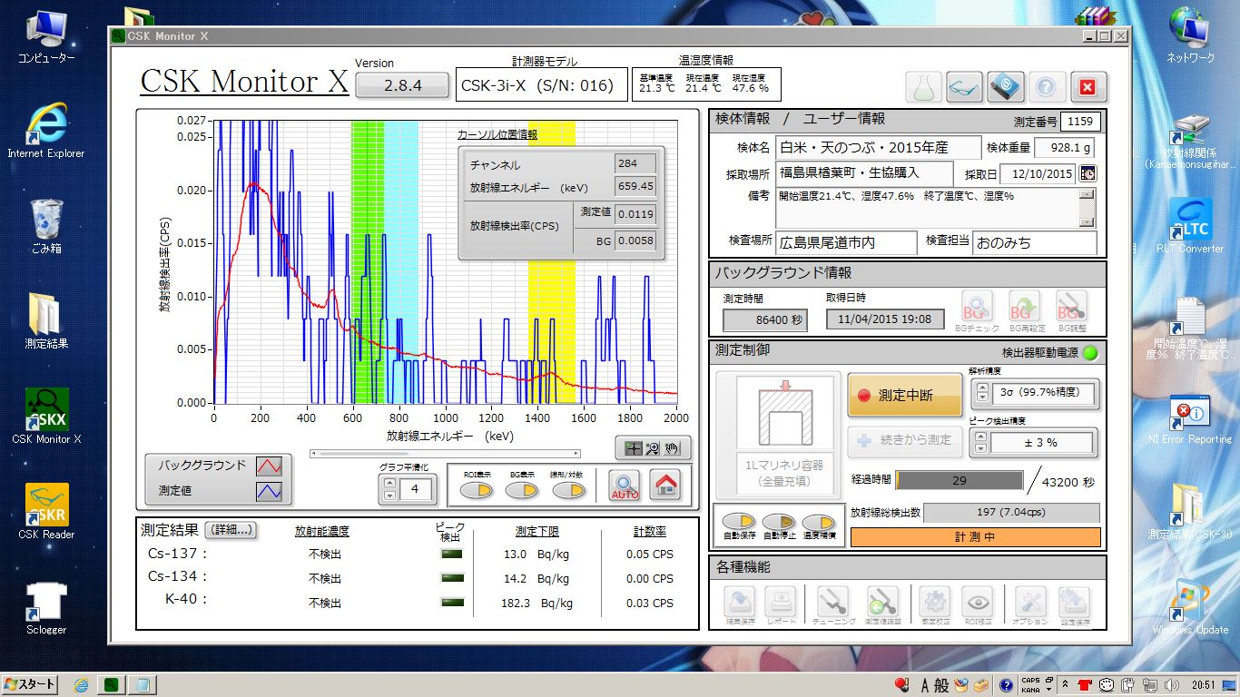Click the 経過時間 progress bar

point(960,480)
